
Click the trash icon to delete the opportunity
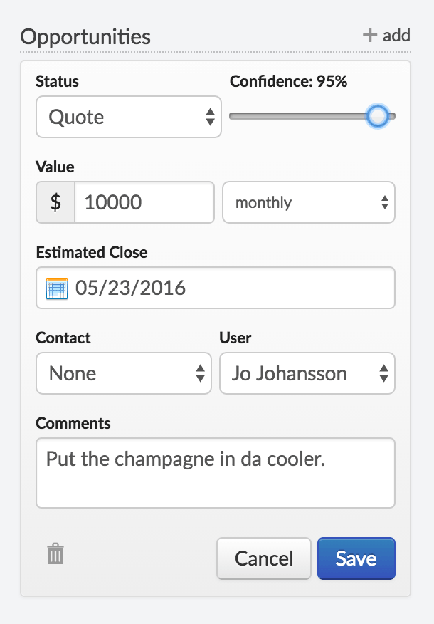point(55,553)
